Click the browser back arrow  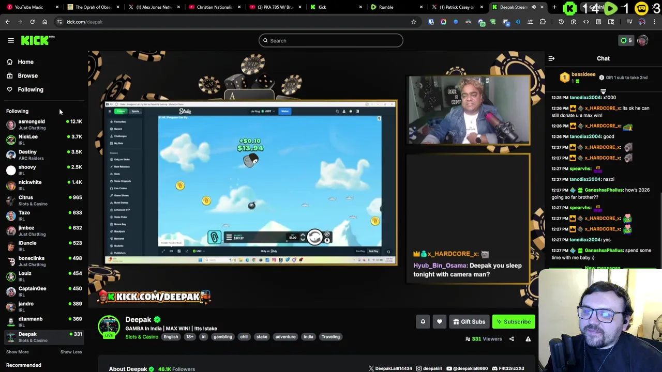click(x=7, y=22)
